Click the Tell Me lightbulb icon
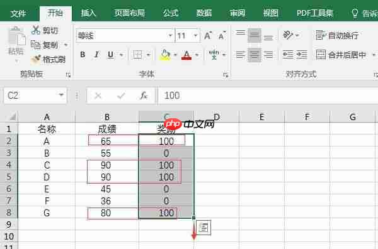 pos(355,13)
